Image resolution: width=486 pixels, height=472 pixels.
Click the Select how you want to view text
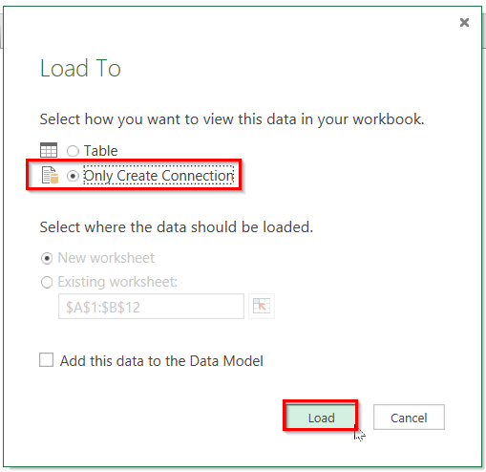click(232, 119)
